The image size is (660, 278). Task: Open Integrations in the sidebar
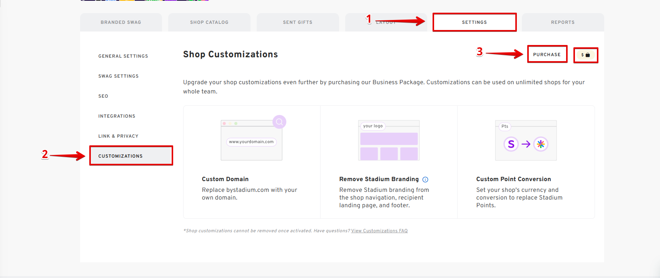[117, 116]
